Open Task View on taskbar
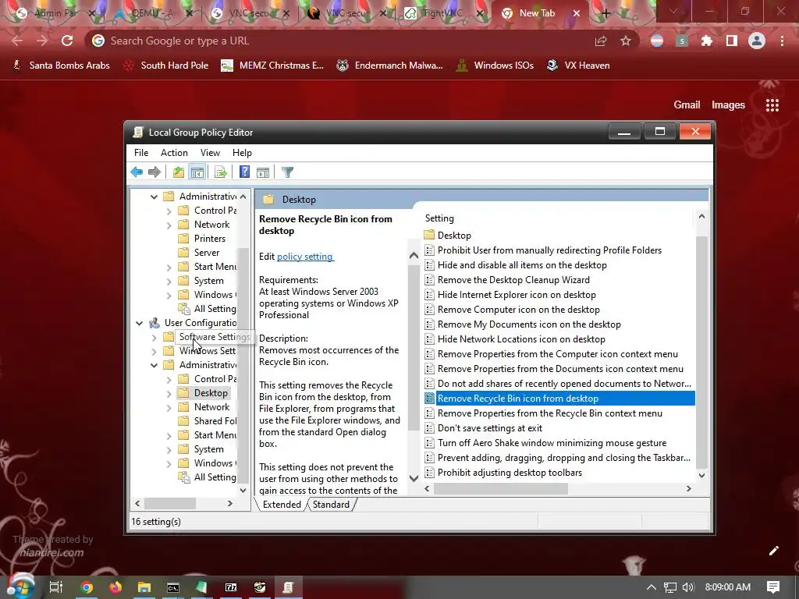Image resolution: width=799 pixels, height=599 pixels. (x=56, y=587)
